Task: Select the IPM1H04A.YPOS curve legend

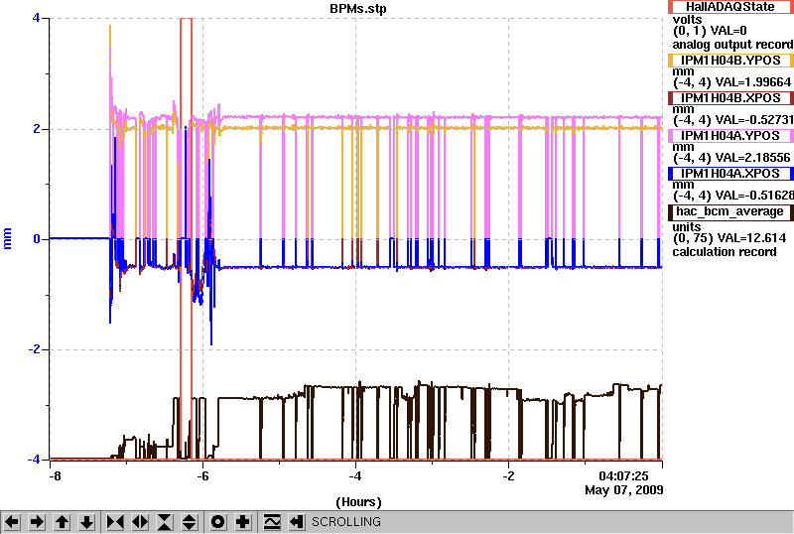Action: (730, 136)
